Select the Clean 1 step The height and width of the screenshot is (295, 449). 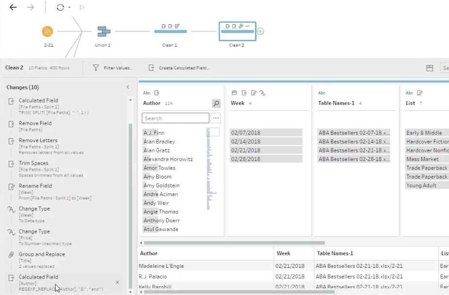[170, 32]
